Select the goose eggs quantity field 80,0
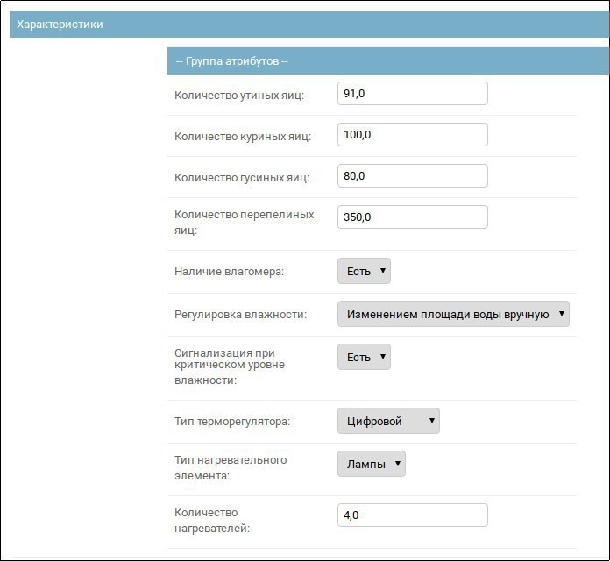 [x=413, y=176]
